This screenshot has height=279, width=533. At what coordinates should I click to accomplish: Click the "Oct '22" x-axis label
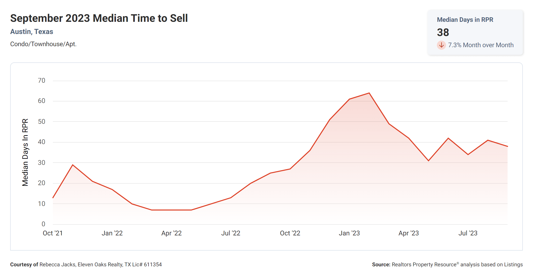[290, 233]
